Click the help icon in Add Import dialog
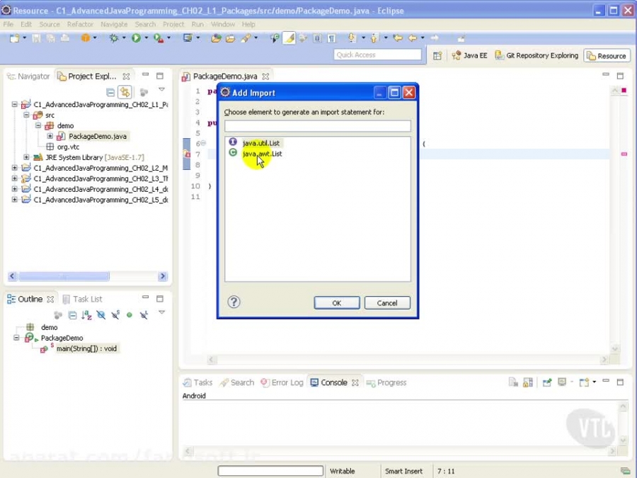Viewport: 637px width, 478px height. tap(234, 302)
